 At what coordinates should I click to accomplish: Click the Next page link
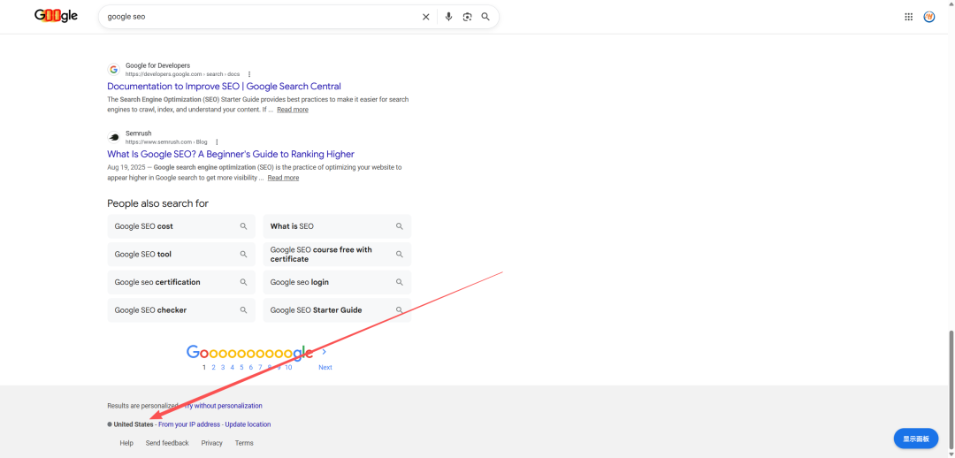coord(325,367)
